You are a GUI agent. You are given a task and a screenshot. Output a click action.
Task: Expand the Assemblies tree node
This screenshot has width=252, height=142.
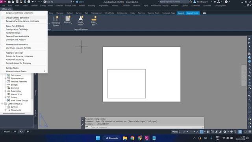click(x=6, y=91)
